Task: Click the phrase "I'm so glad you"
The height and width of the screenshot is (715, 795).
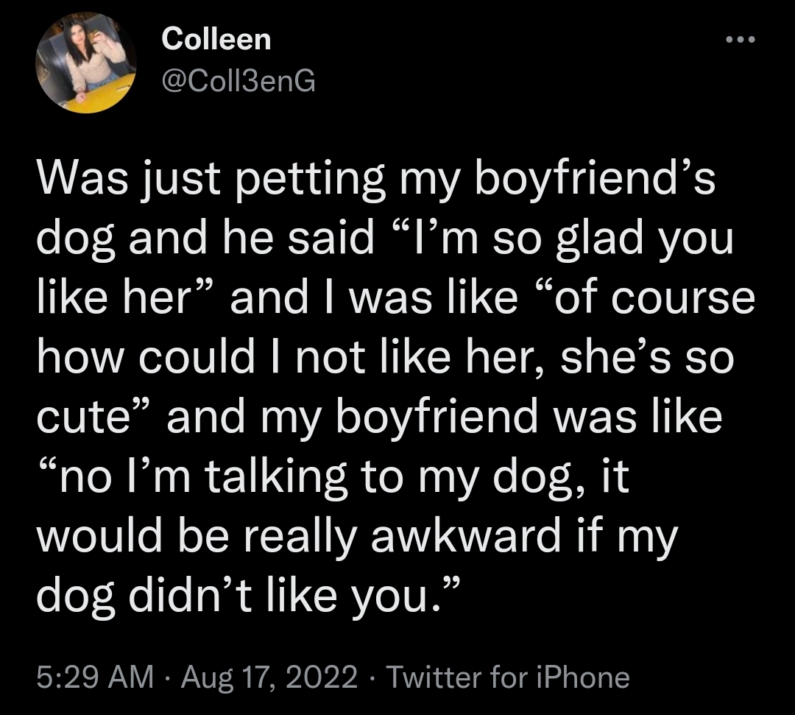Action: click(563, 239)
